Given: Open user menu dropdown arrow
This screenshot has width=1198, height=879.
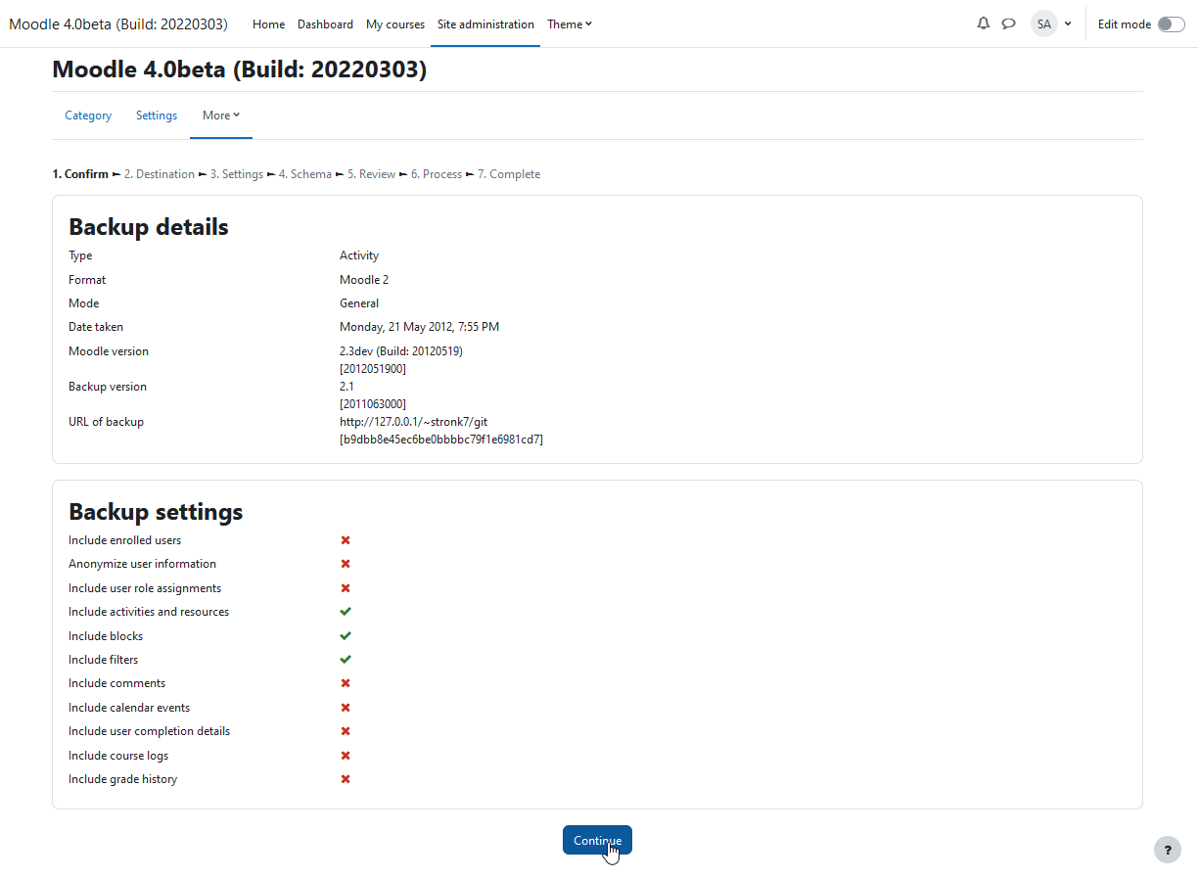Looking at the screenshot, I should click(x=1068, y=24).
